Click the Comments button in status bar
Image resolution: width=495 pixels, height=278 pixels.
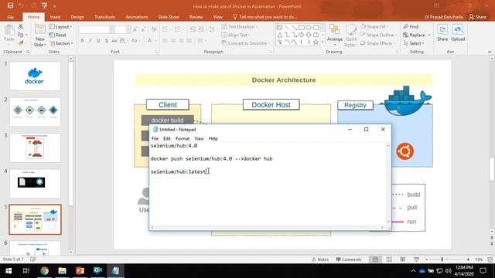pyautogui.click(x=349, y=259)
